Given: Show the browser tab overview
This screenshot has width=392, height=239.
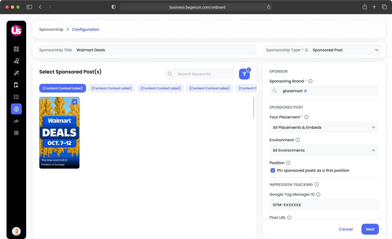Looking at the screenshot, I should (x=384, y=7).
